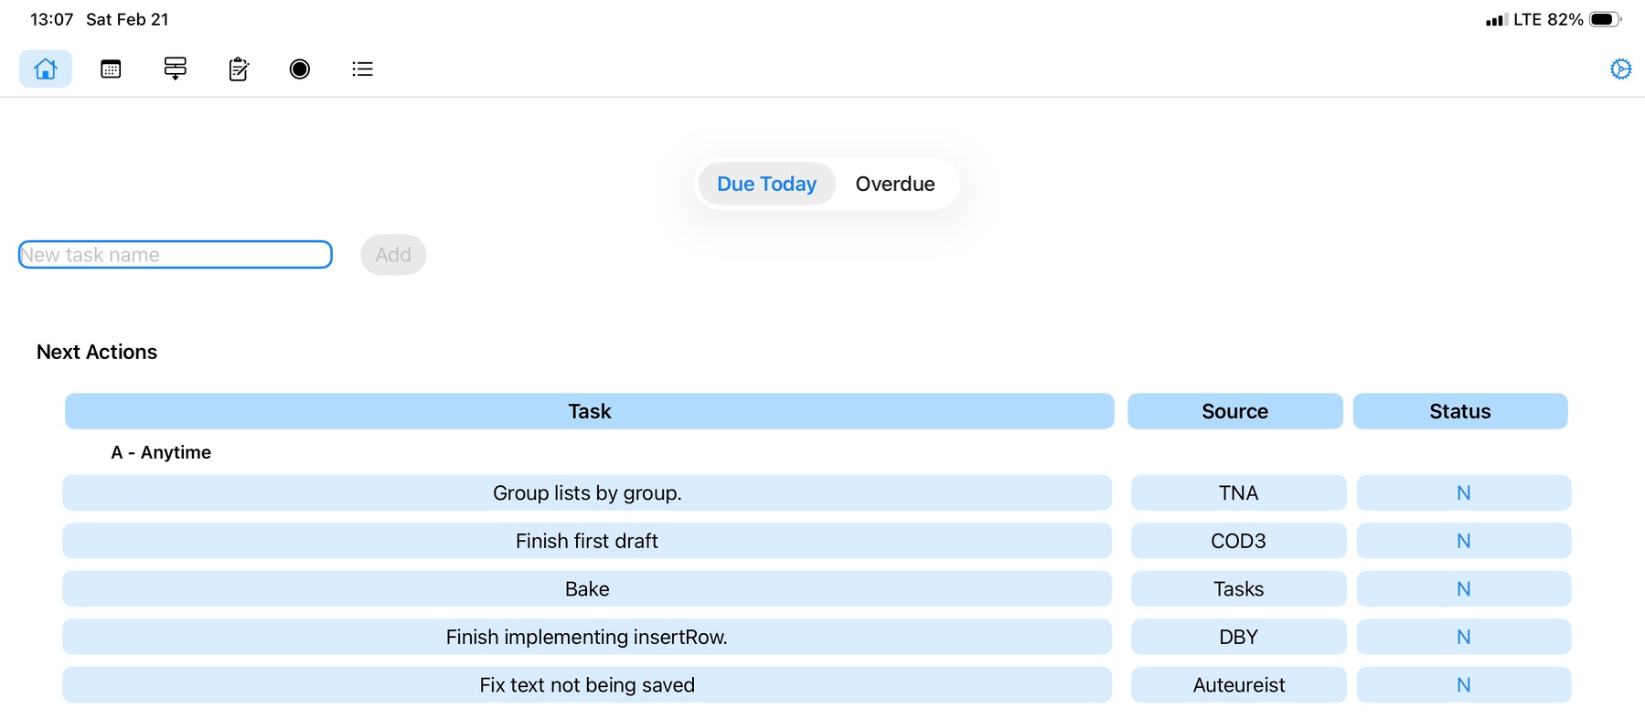Focus the New task name field
Image resolution: width=1645 pixels, height=719 pixels.
coord(175,255)
